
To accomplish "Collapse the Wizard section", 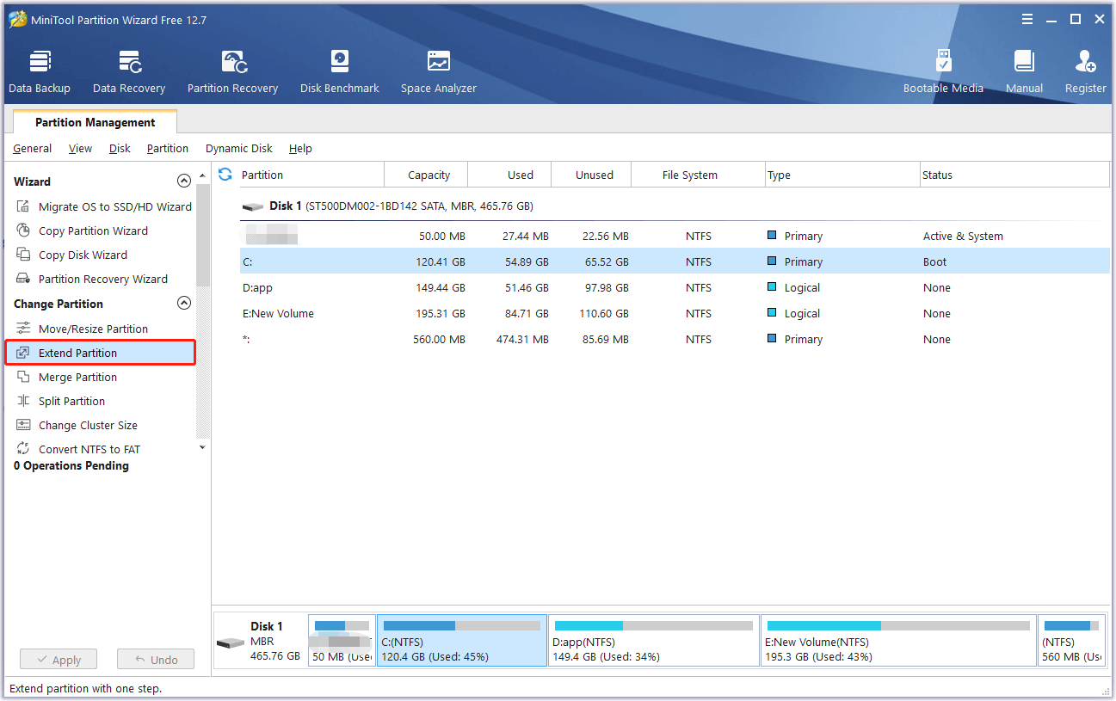I will (184, 181).
